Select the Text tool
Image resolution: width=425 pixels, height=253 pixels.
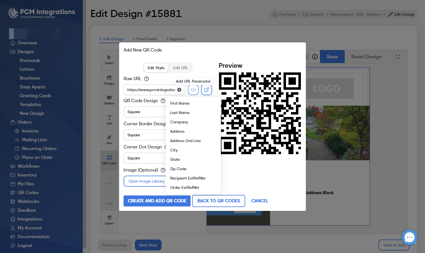click(109, 120)
